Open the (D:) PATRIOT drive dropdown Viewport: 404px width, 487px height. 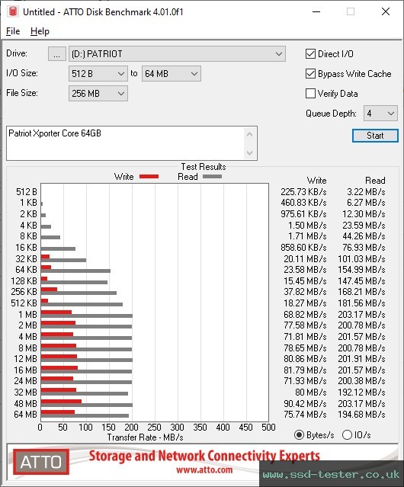coord(177,54)
